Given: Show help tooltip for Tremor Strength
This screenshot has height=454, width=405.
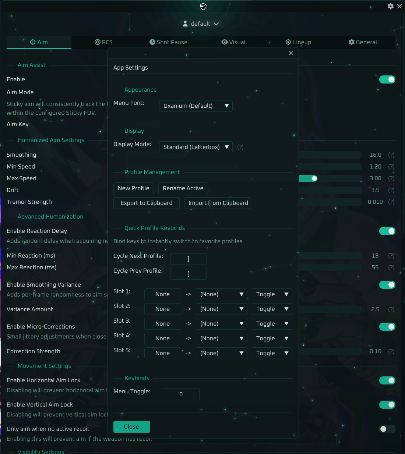Looking at the screenshot, I should point(391,202).
